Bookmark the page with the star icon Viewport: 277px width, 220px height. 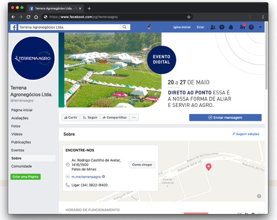tap(189, 17)
